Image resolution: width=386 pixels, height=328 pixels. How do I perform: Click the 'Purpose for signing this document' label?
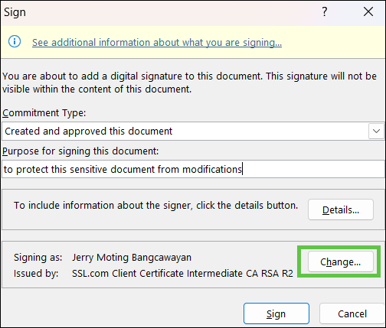coord(80,151)
